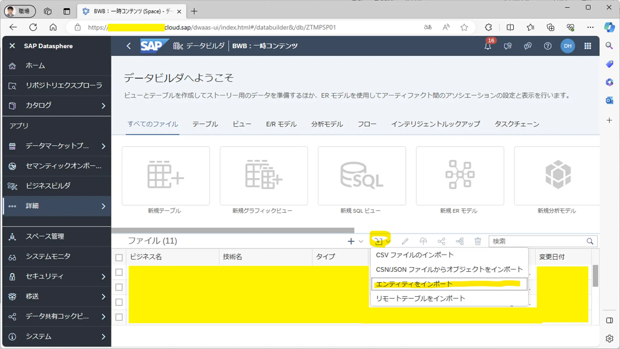Image resolution: width=620 pixels, height=349 pixels.
Task: Click the magnifier icon in the 検索 field
Action: (x=590, y=241)
